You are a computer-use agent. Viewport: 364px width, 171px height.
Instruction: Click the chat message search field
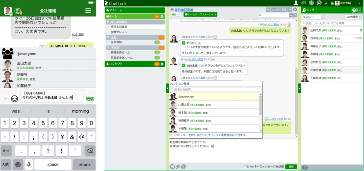(273, 15)
